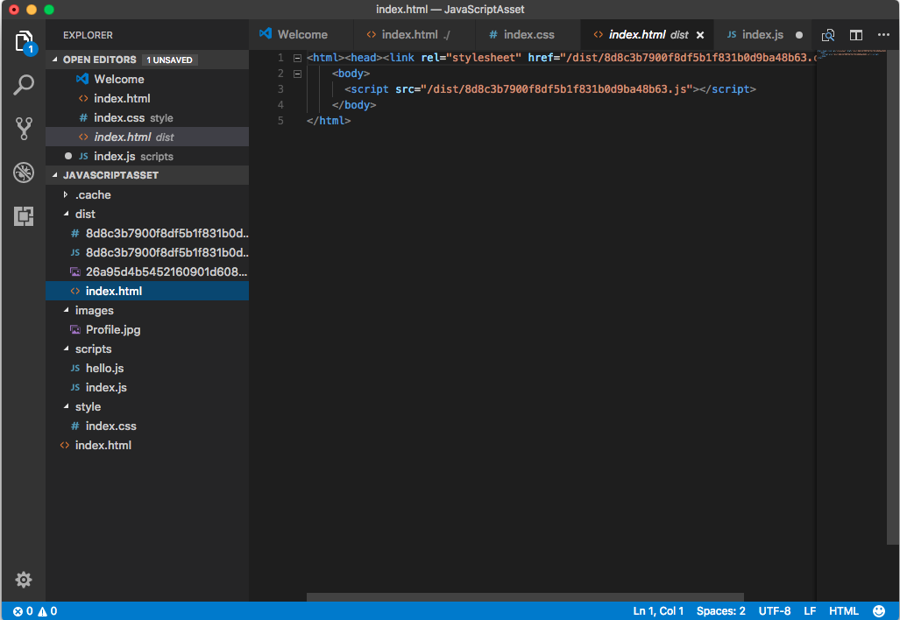
Task: Click the horizontal editor scrollbar
Action: pos(525,597)
